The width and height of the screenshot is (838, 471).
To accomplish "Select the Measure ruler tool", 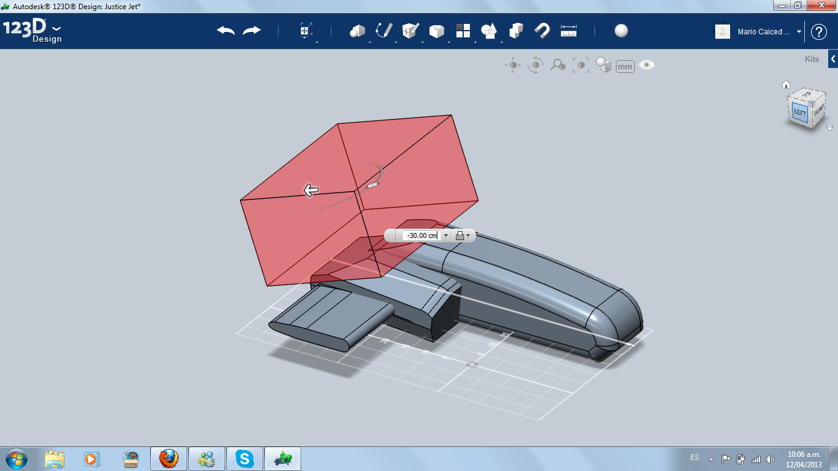I will click(569, 31).
